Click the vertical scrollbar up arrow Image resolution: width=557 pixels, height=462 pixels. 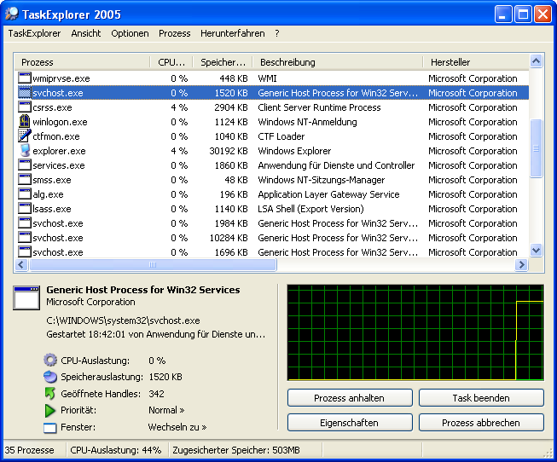(536, 61)
